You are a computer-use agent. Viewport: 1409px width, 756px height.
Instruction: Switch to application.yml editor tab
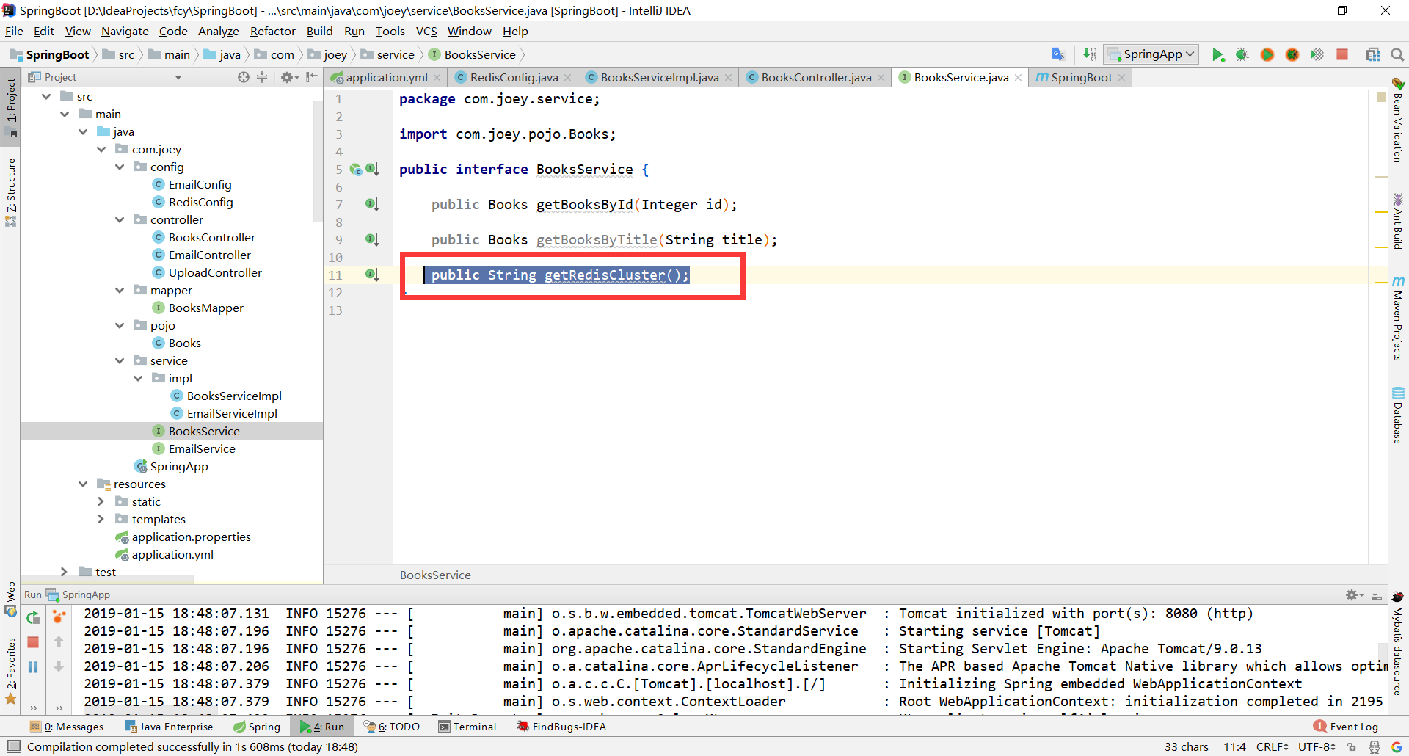(x=386, y=78)
